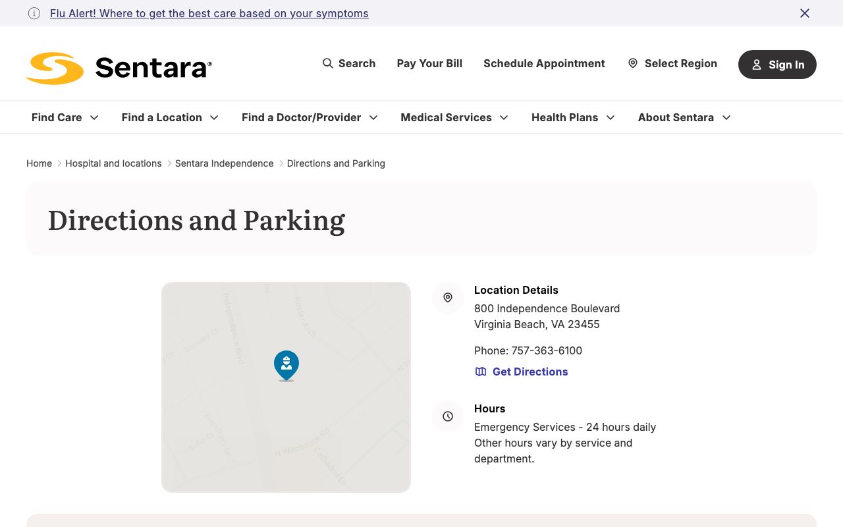
Task: Click the Select Region pin icon
Action: pyautogui.click(x=633, y=63)
